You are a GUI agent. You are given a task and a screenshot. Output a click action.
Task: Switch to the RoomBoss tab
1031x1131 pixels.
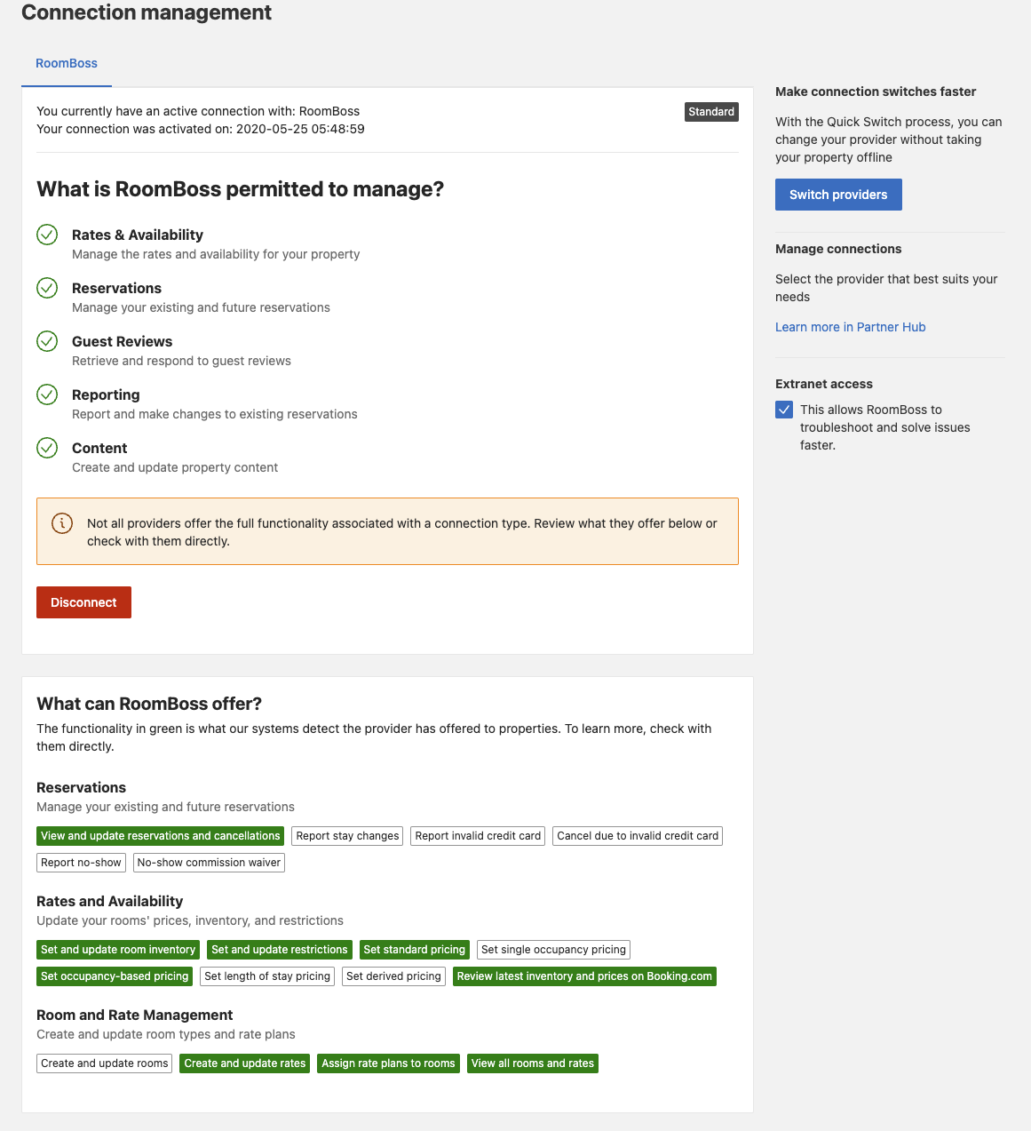67,63
